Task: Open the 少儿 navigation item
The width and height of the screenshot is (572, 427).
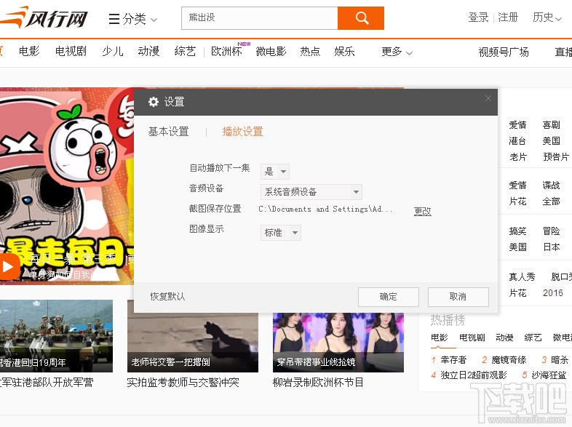Action: click(112, 51)
